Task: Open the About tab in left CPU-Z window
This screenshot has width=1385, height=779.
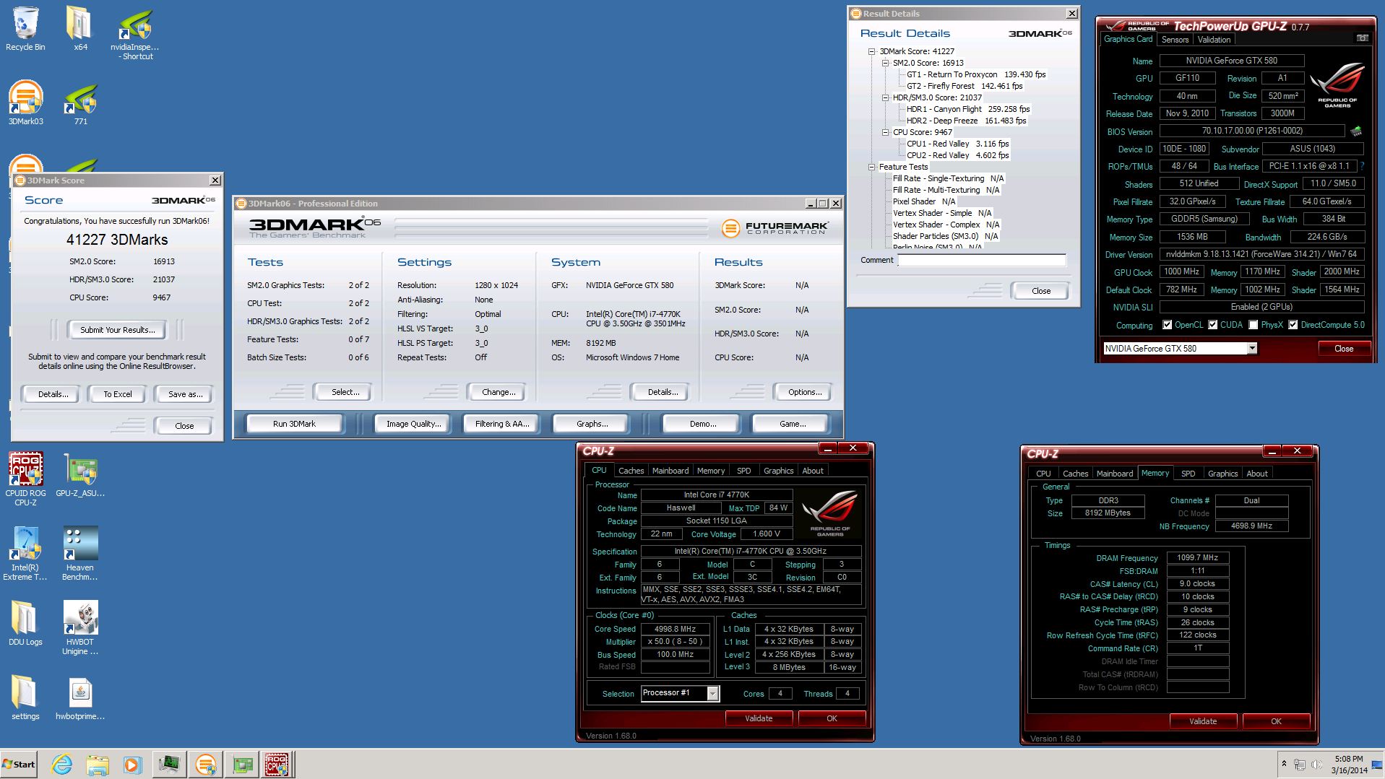Action: (x=813, y=471)
